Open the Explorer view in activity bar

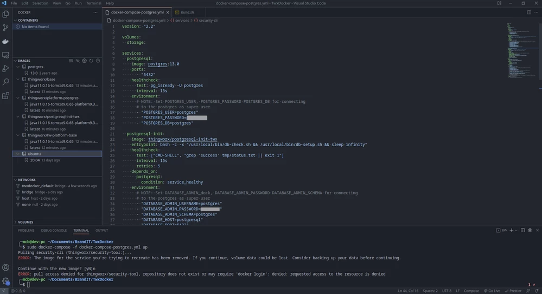[5, 14]
